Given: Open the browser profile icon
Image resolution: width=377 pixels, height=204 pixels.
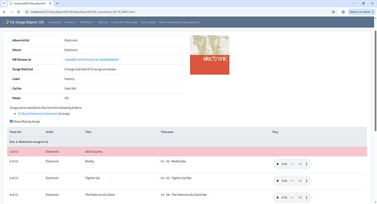Looking at the screenshot, I should (x=343, y=12).
